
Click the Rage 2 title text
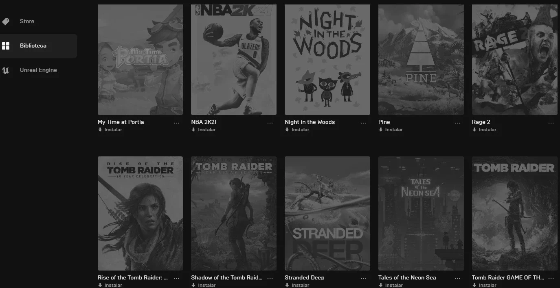pos(481,122)
